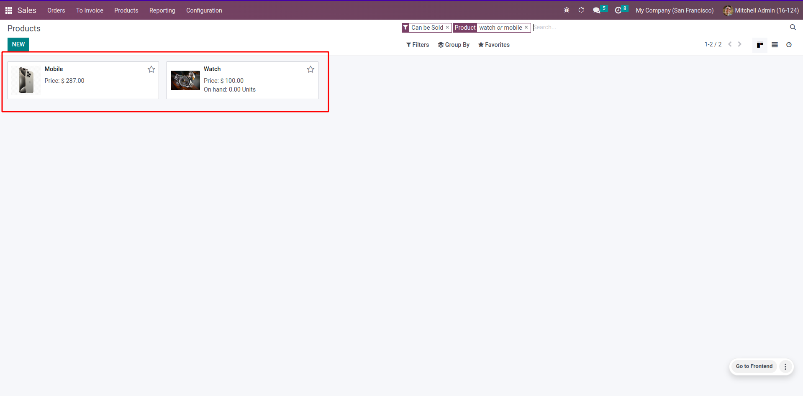803x396 pixels.
Task: Click the NEW button
Action: [18, 44]
